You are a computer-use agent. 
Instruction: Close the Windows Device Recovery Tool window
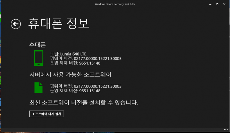pos(224,4)
